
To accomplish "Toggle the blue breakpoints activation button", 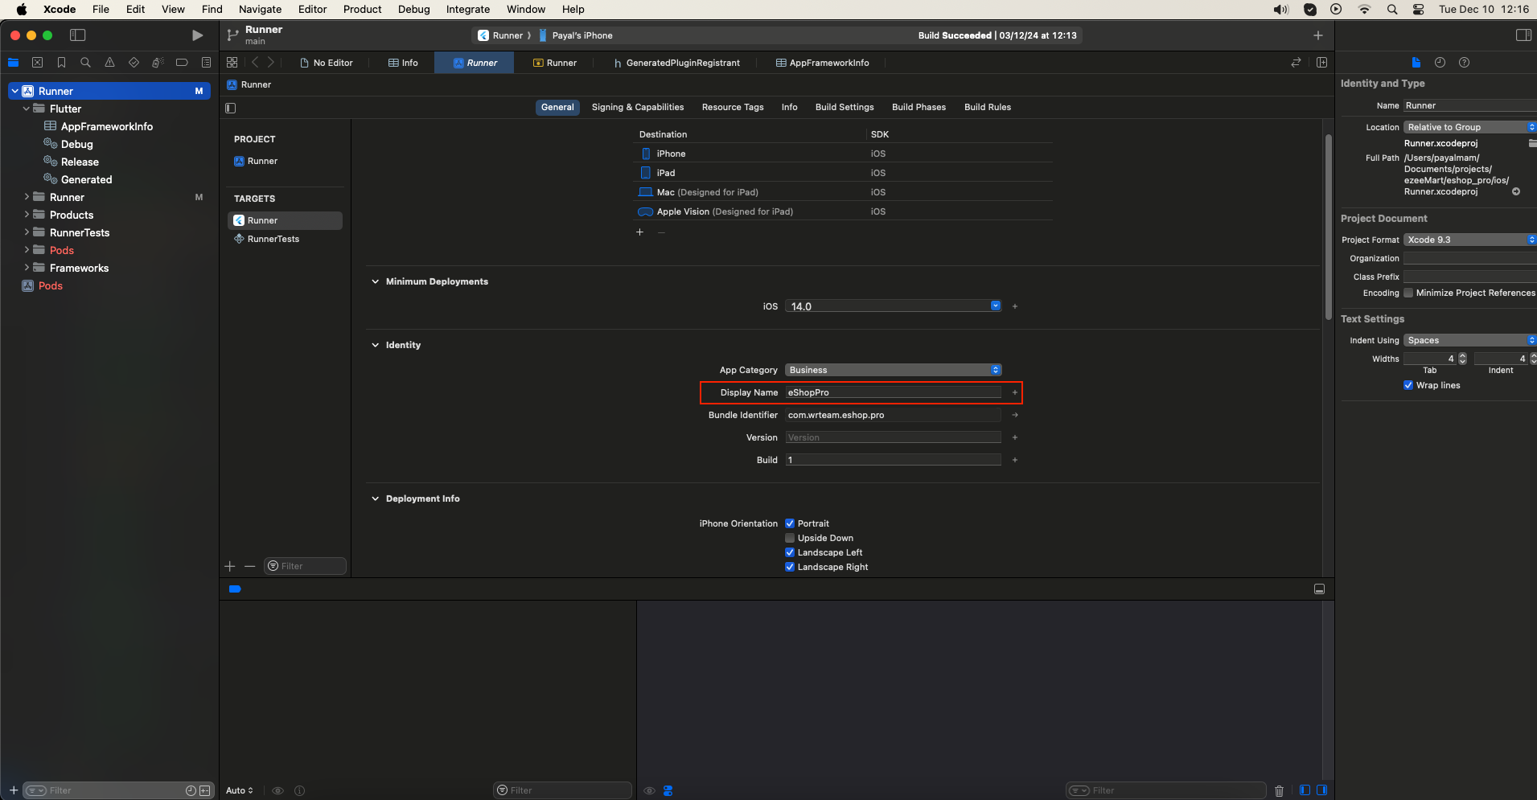I will coord(235,589).
